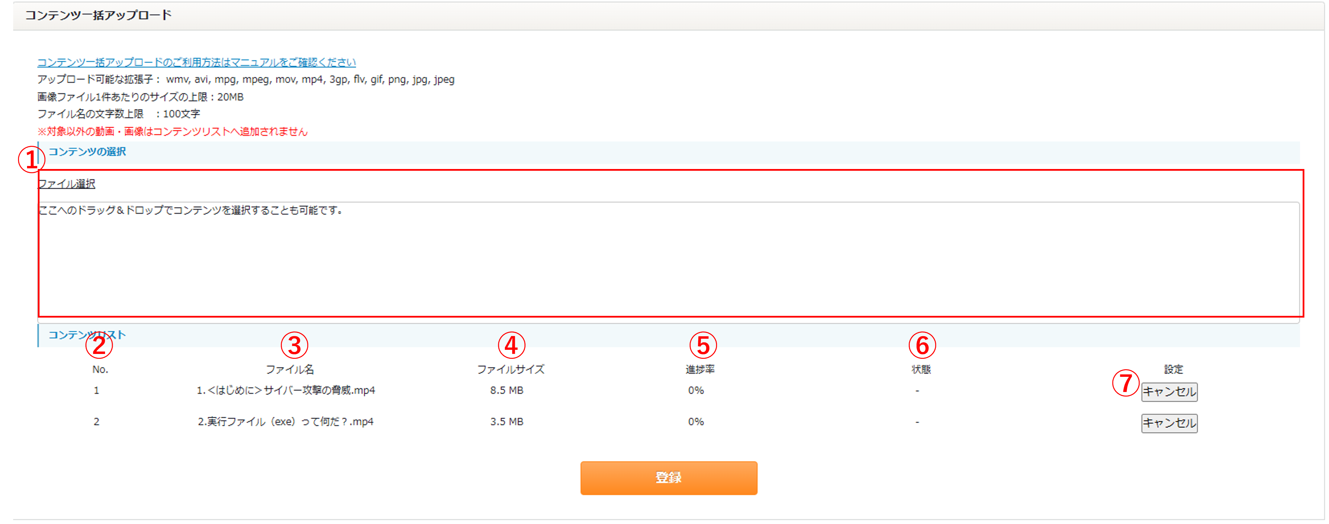Click the circled number 6 annotation marker
The width and height of the screenshot is (1329, 524).
[922, 345]
